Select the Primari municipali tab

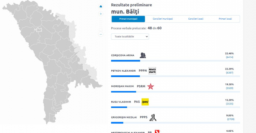click(128, 19)
